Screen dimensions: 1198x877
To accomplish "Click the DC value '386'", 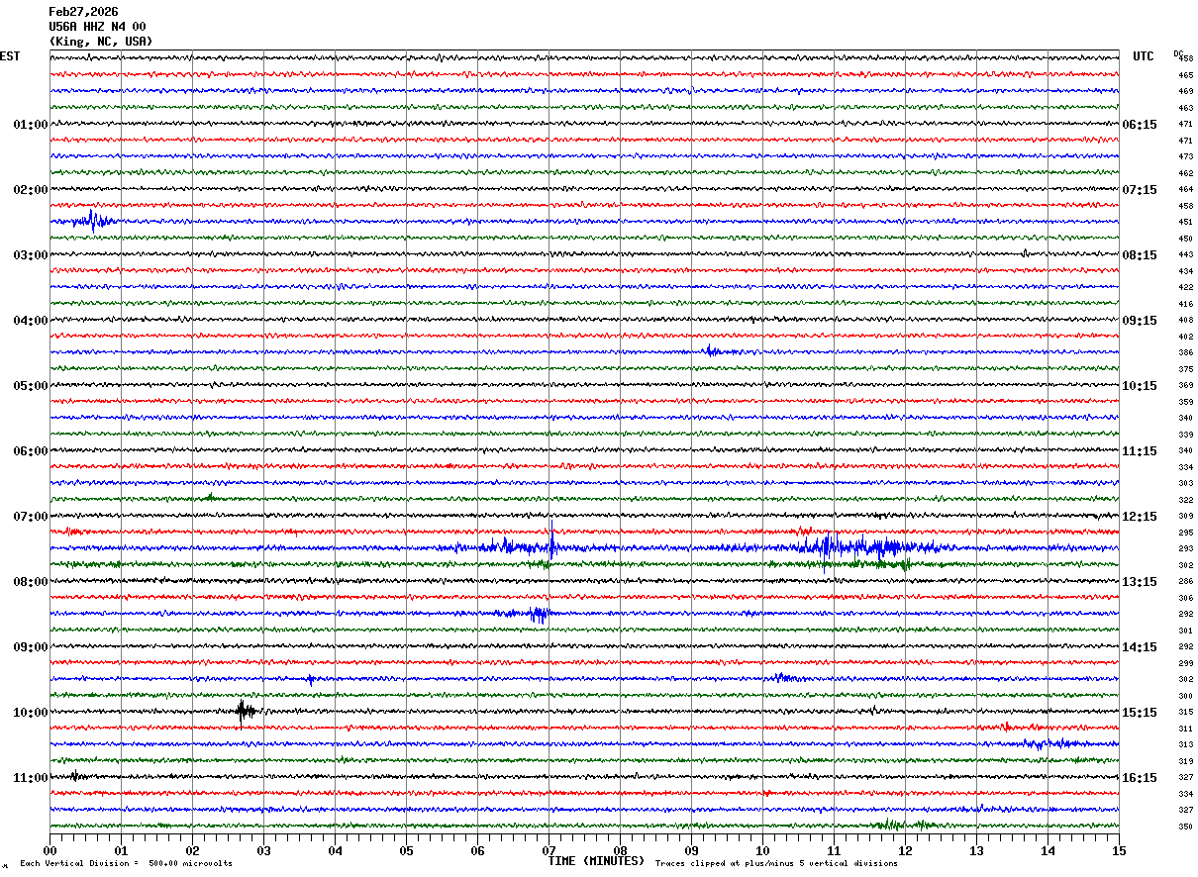I will (x=1185, y=353).
